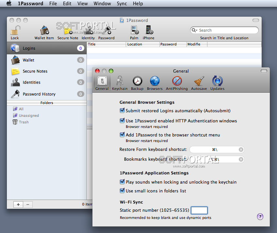Sort list by Location column
Image resolution: width=277 pixels, height=233 pixels.
click(x=143, y=44)
